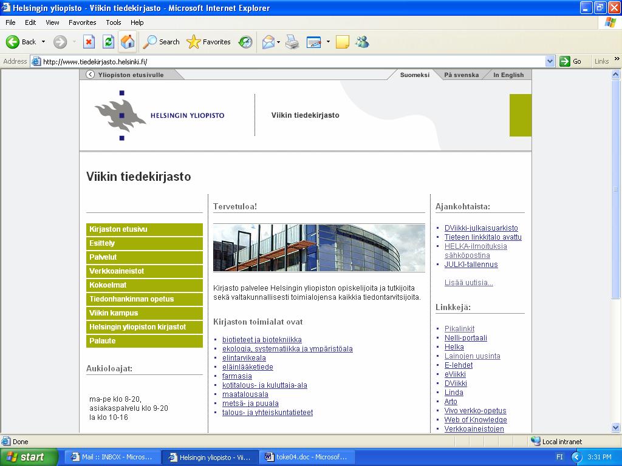The image size is (622, 466).
Task: Open Helka link
Action: coord(454,346)
